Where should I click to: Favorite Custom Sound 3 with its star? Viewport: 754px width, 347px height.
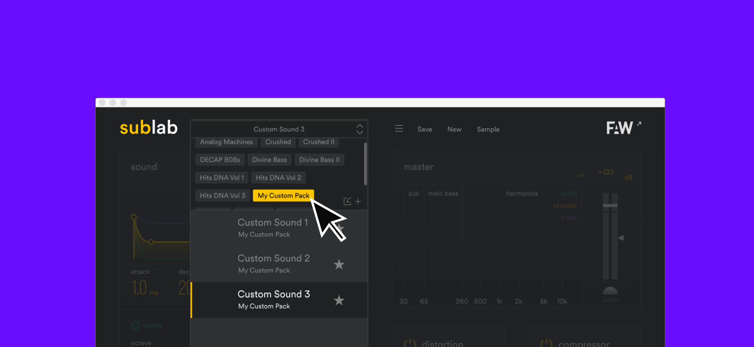pos(339,300)
